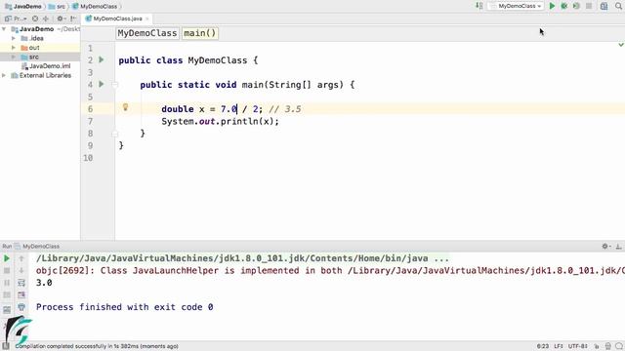Screen dimensions: 625x351
Task: Select the out folder in project tree
Action: [30, 48]
